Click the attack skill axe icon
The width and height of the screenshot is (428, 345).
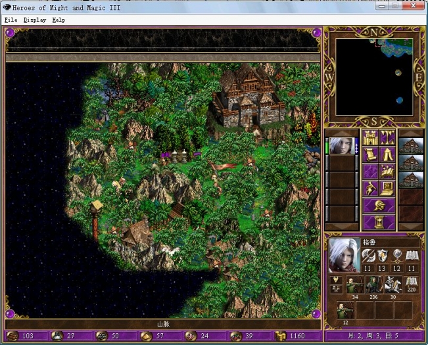tap(368, 256)
